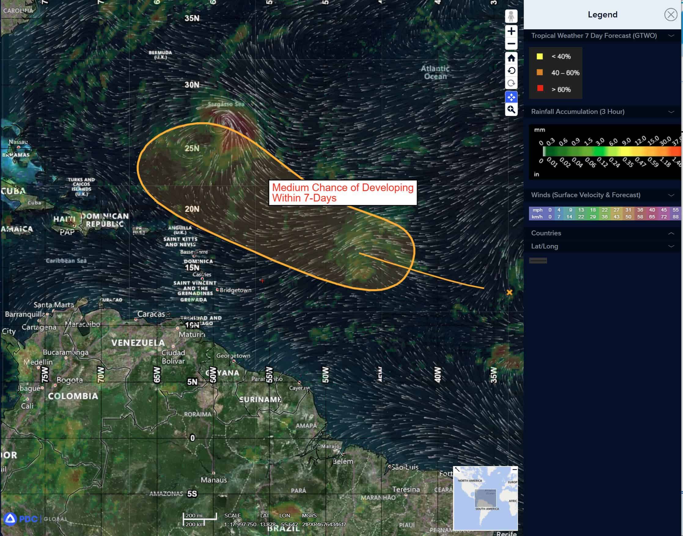Click the red >60% legend swatch

(x=540, y=89)
